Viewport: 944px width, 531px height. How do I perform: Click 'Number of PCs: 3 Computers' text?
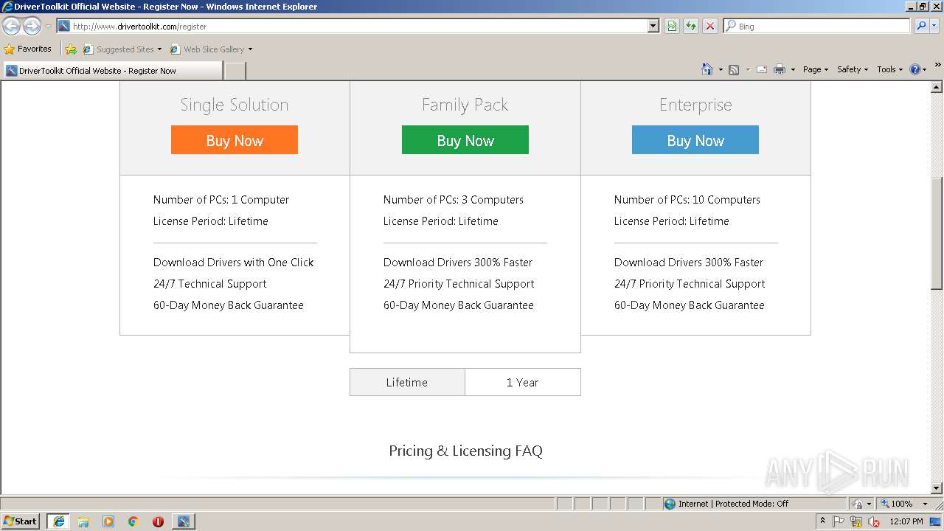[454, 200]
